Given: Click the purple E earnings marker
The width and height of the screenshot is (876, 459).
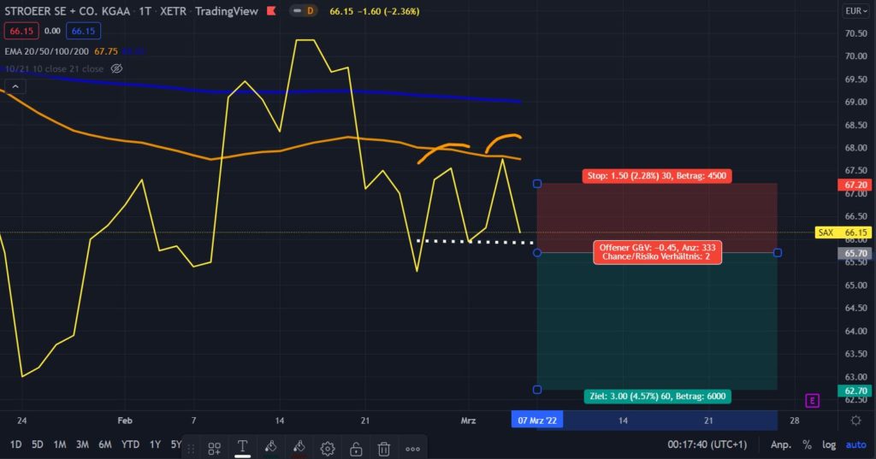Looking at the screenshot, I should tap(813, 400).
